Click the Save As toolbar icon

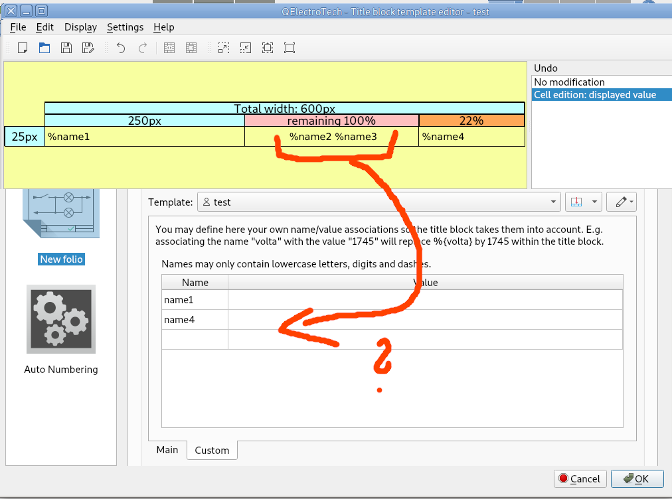(x=88, y=48)
